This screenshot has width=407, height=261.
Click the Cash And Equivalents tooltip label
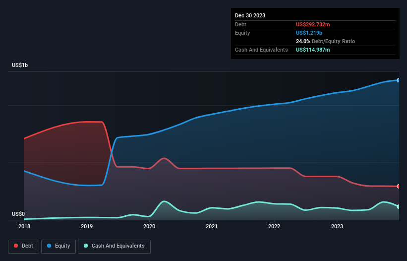261,50
